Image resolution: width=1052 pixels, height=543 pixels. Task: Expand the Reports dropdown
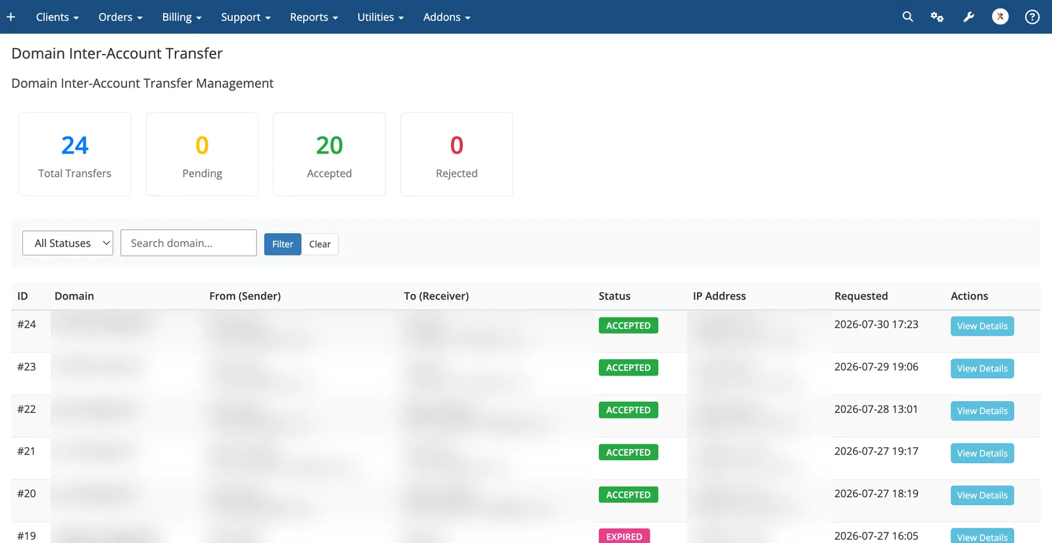coord(314,17)
